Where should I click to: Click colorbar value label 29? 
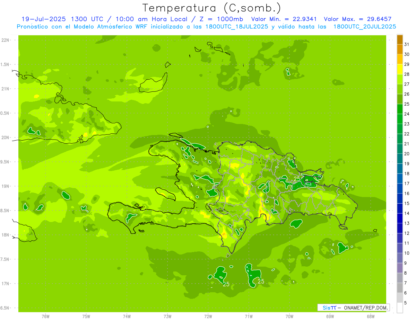[x=407, y=64]
